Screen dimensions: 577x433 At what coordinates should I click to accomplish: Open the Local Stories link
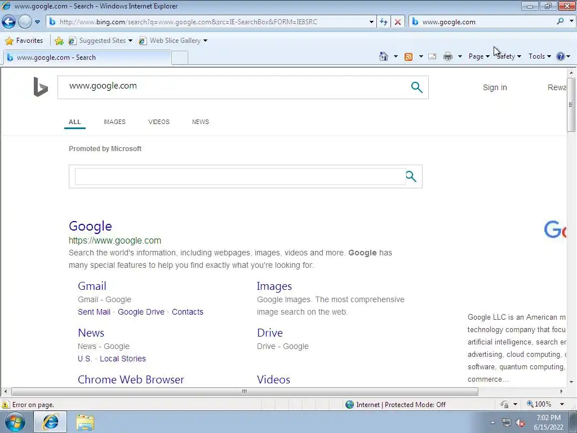pos(122,359)
